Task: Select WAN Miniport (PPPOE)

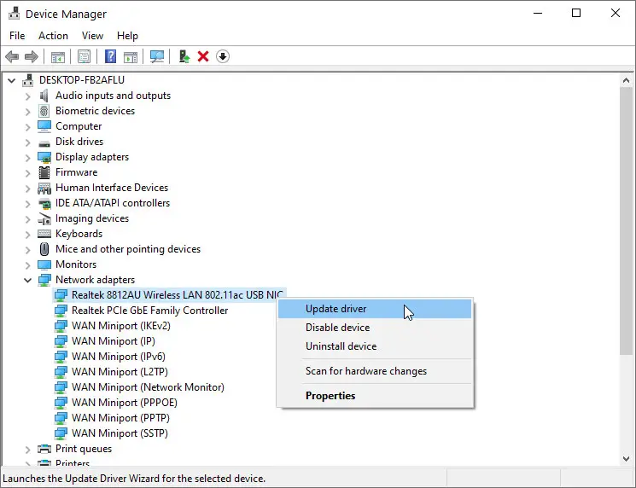Action: (x=125, y=403)
